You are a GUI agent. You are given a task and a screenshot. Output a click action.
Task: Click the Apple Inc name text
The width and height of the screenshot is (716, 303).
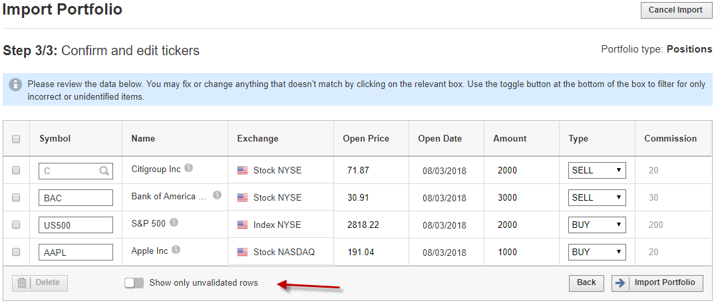pos(150,251)
